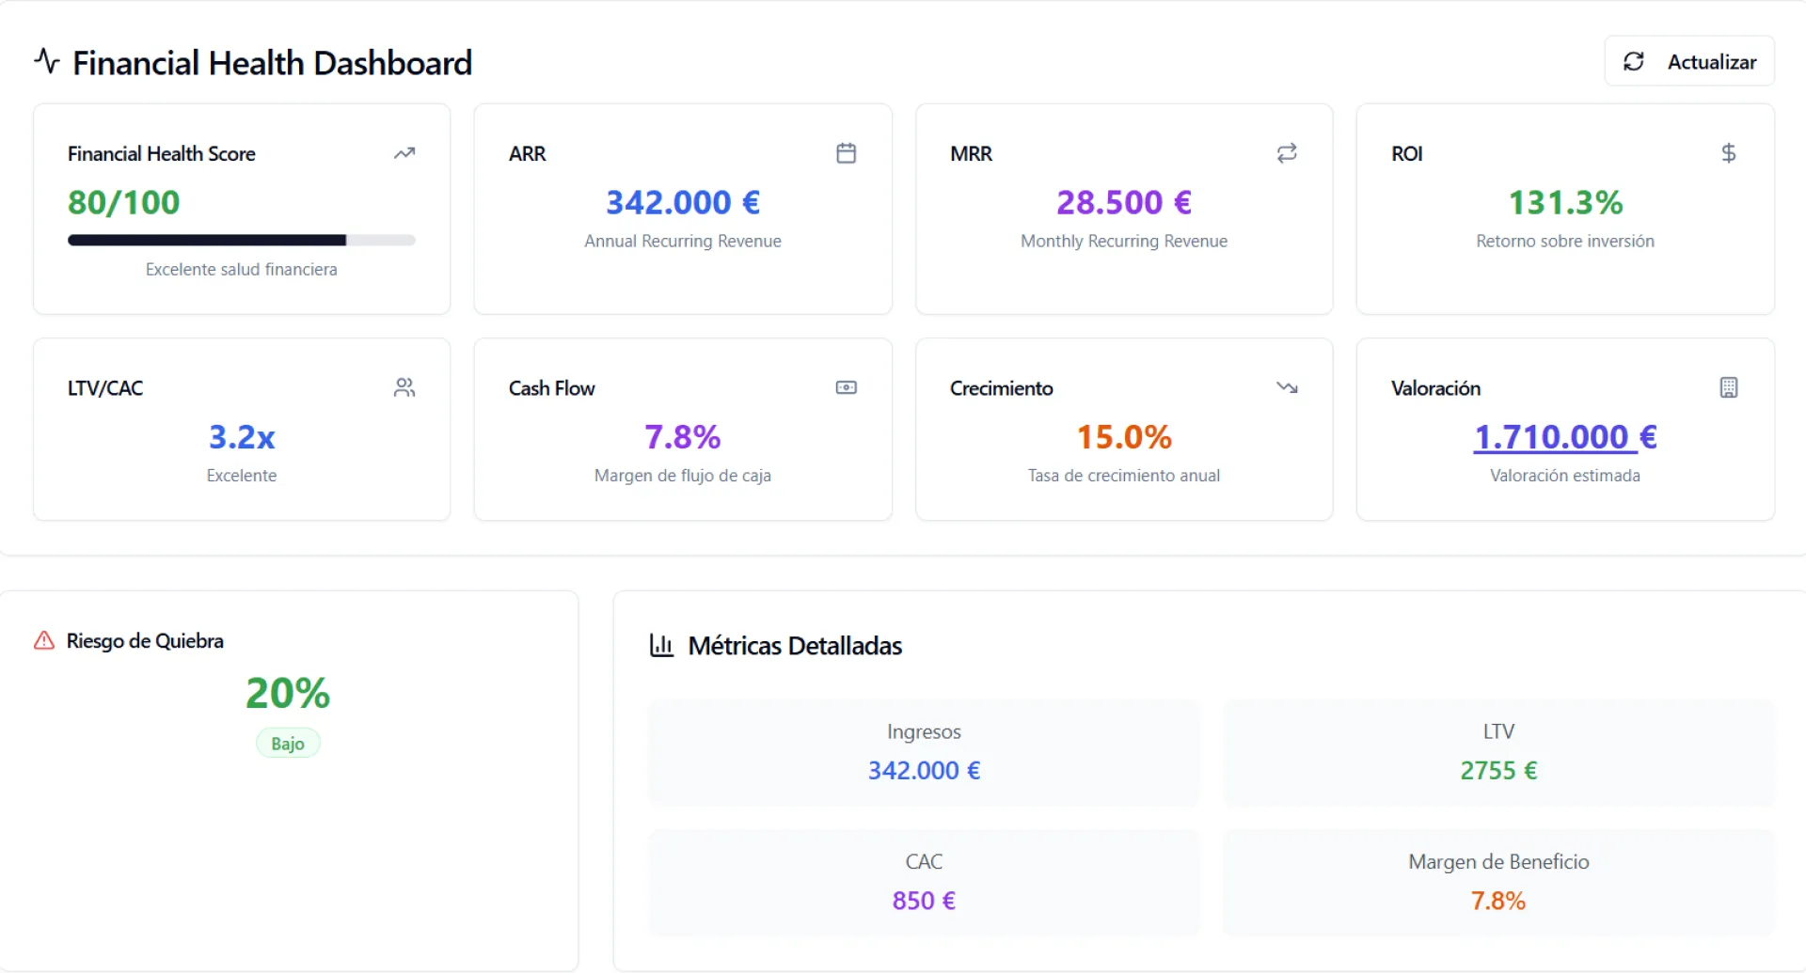Click the Actualizar refresh button
The height and width of the screenshot is (973, 1806).
[1689, 61]
